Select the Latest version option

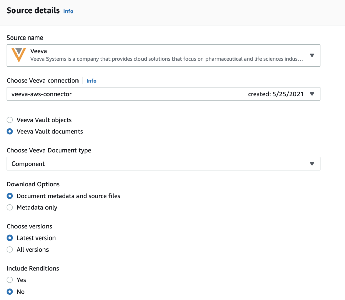(10, 238)
